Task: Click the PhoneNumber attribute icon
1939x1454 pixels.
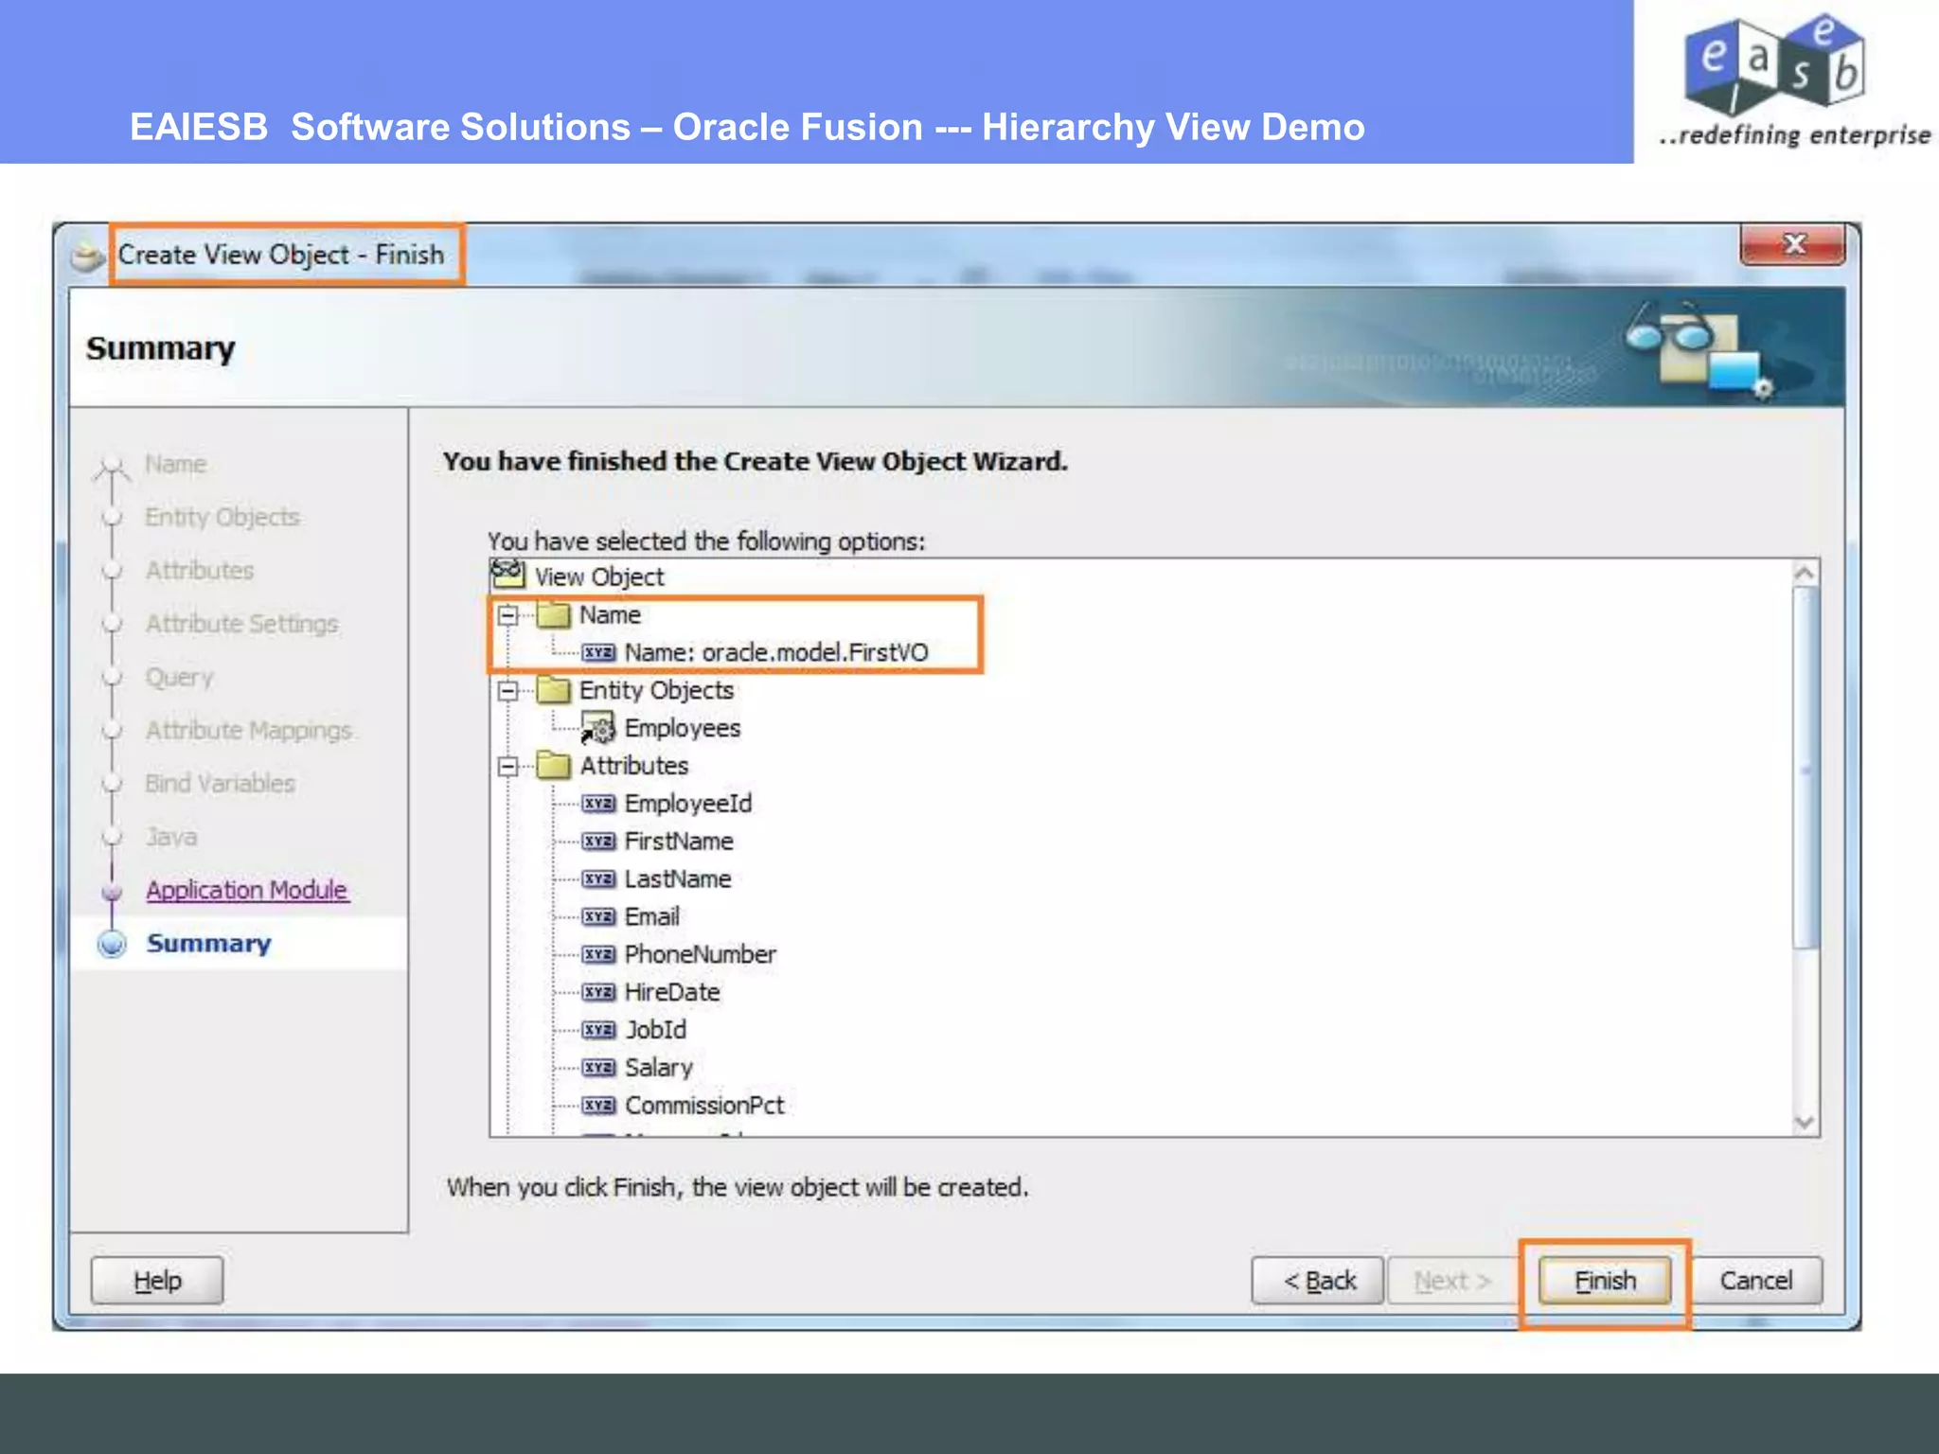Action: pos(598,954)
